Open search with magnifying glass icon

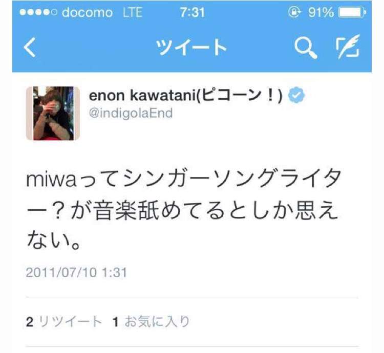(x=306, y=48)
